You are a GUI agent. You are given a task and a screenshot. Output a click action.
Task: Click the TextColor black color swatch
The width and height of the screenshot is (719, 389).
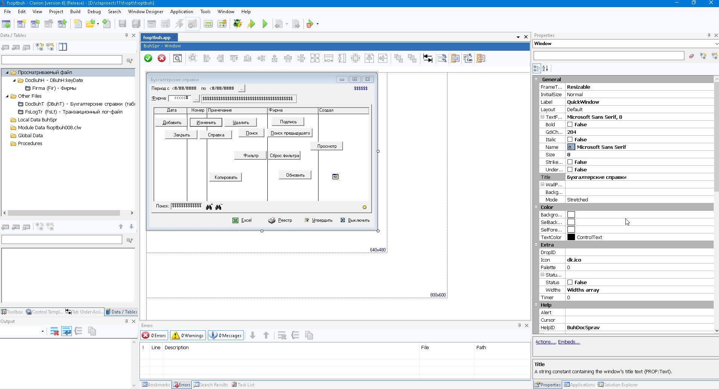point(571,237)
